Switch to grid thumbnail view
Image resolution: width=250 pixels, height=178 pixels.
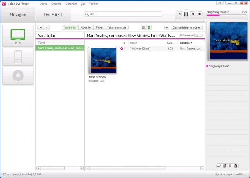(x=144, y=27)
